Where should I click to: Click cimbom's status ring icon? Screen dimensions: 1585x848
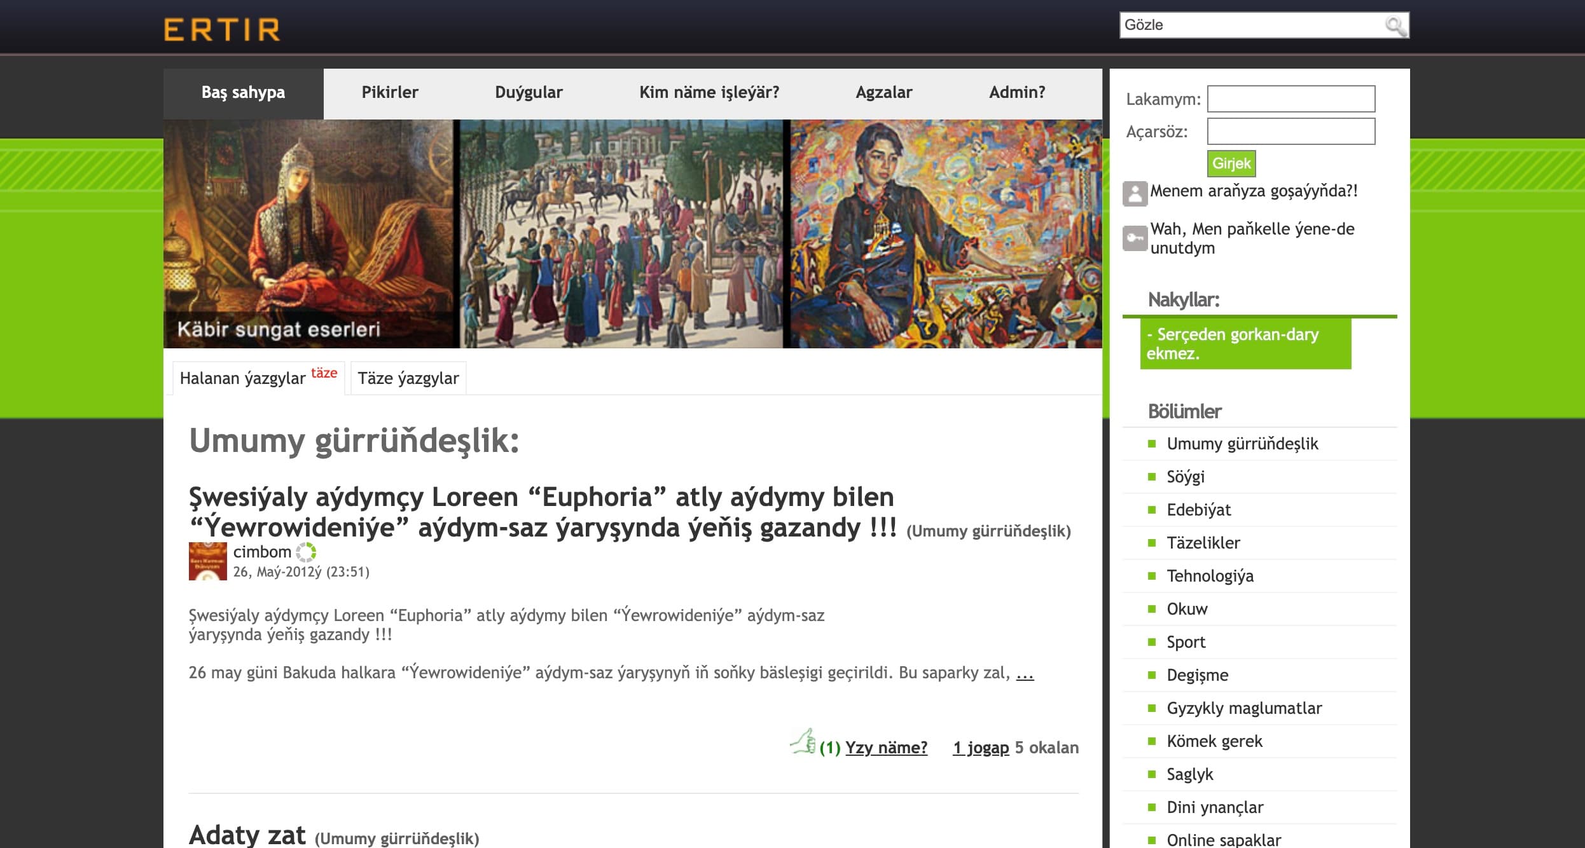click(306, 552)
